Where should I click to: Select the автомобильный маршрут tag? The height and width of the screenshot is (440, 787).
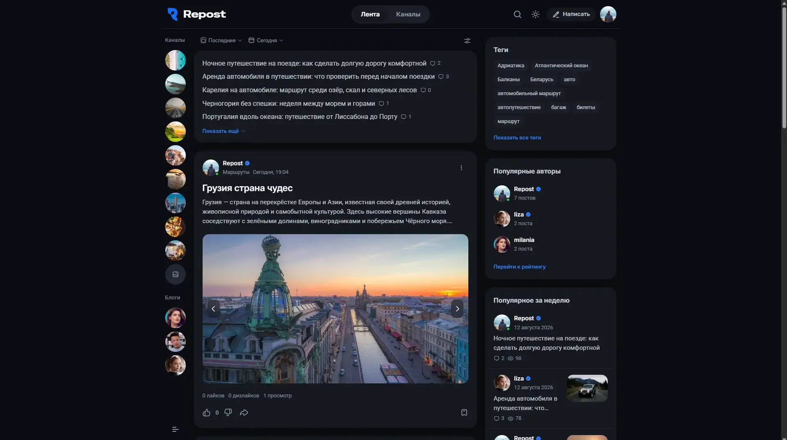[x=529, y=93]
